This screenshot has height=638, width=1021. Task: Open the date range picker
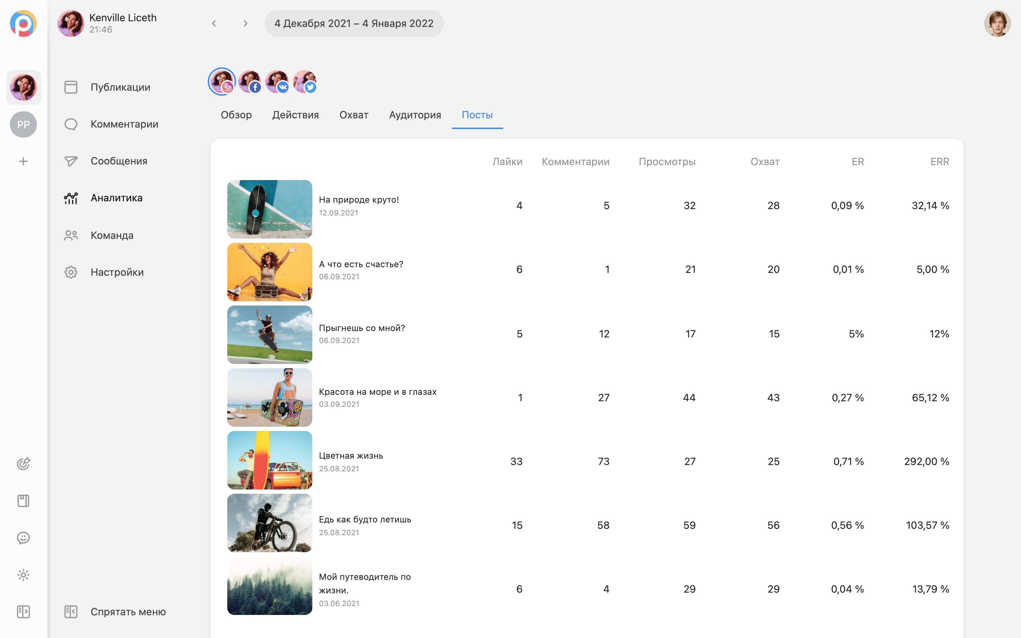353,23
